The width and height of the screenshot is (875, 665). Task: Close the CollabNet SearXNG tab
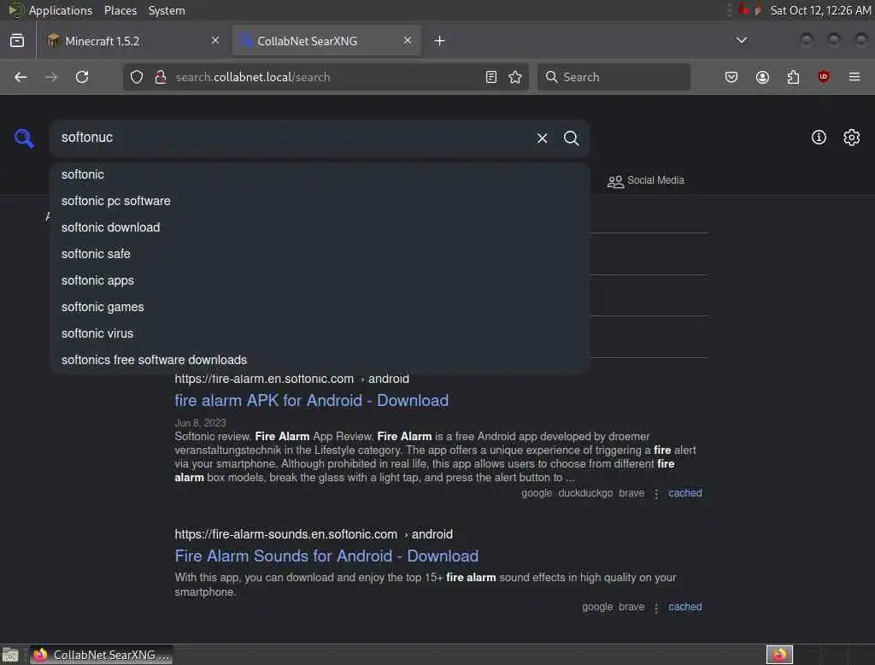pyautogui.click(x=408, y=40)
